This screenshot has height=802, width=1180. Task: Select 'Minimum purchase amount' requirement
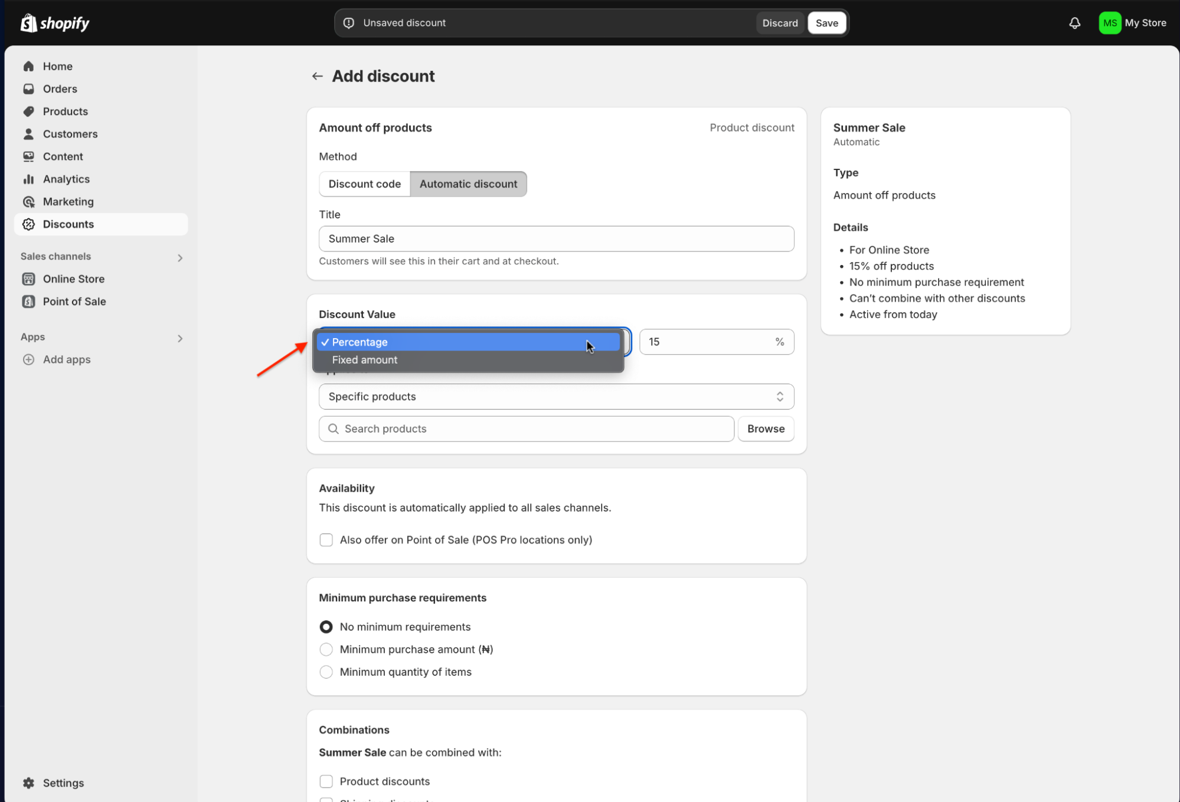point(326,649)
